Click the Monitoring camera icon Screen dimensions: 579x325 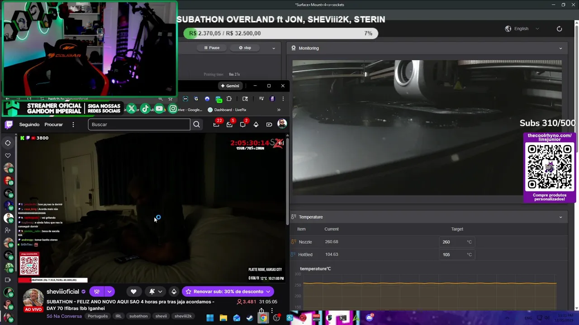tap(294, 48)
